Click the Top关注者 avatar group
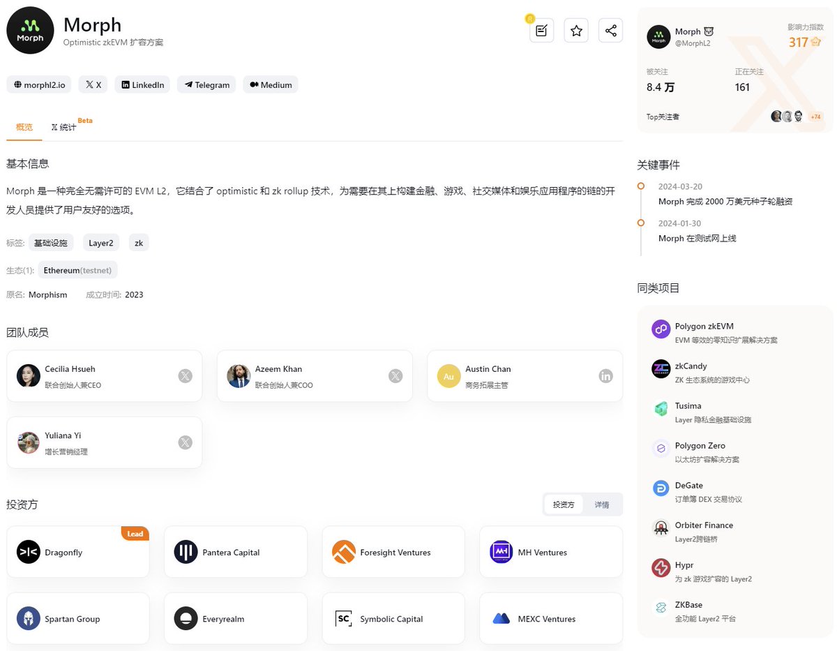 click(x=787, y=117)
